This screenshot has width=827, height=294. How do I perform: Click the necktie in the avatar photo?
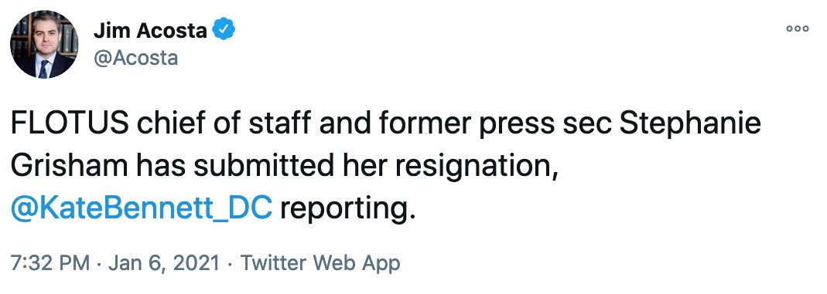44,69
